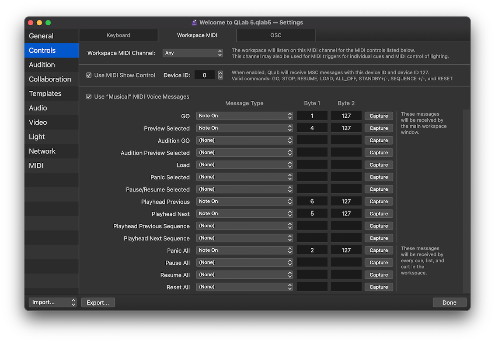Toggle Use “Musical” MIDI Voice Messages
Viewport: 495px width, 343px height.
(89, 96)
